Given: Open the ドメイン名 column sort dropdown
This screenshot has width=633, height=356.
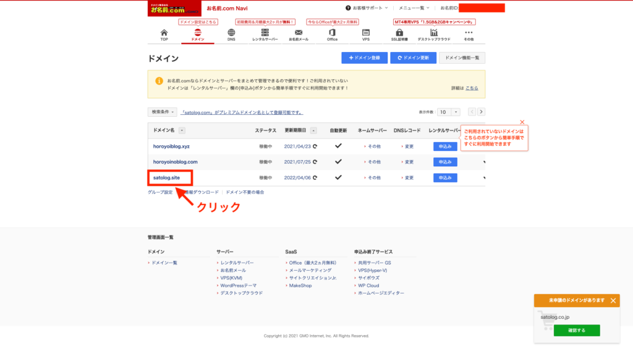Looking at the screenshot, I should click(182, 130).
